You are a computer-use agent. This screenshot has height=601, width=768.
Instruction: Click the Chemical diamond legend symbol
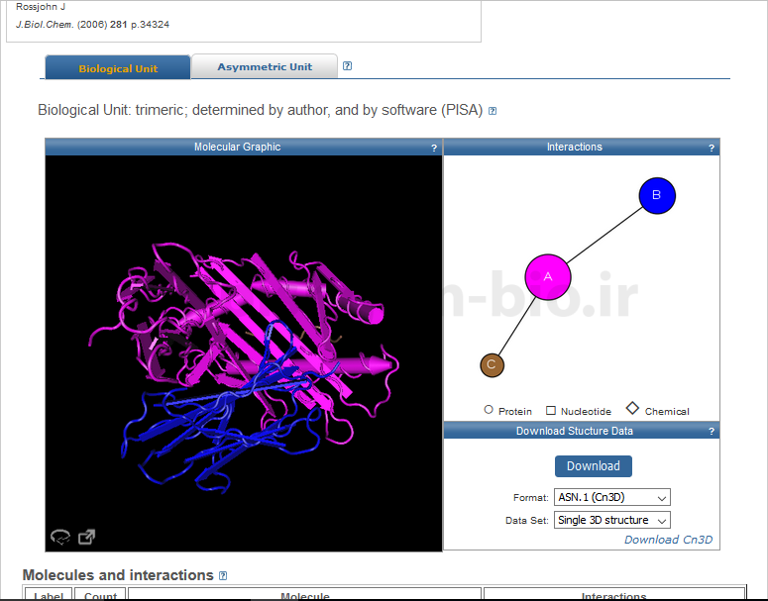click(632, 409)
